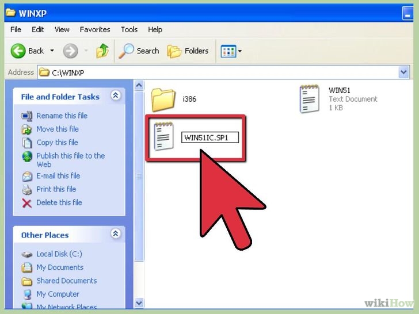Click Copy this file link
The image size is (419, 314).
tap(57, 142)
